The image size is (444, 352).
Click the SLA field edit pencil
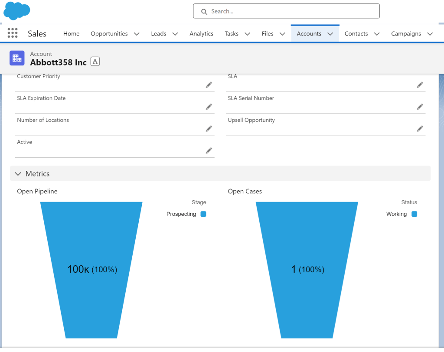(x=420, y=85)
